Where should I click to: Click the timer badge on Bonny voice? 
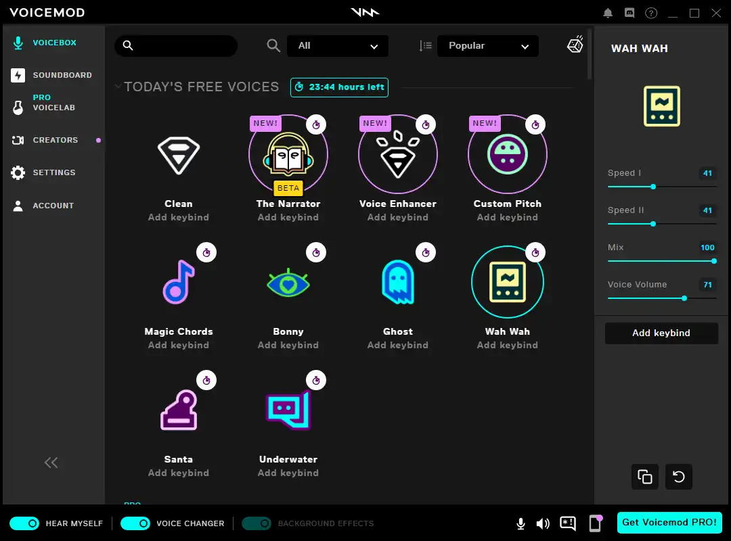click(316, 252)
